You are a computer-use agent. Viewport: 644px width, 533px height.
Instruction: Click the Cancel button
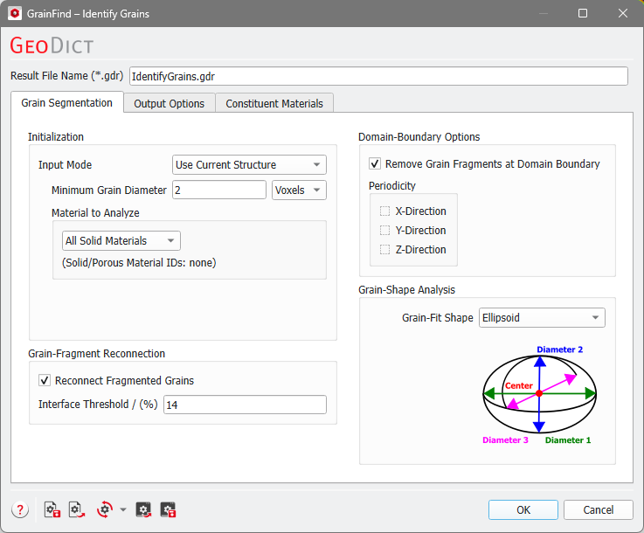pyautogui.click(x=598, y=510)
